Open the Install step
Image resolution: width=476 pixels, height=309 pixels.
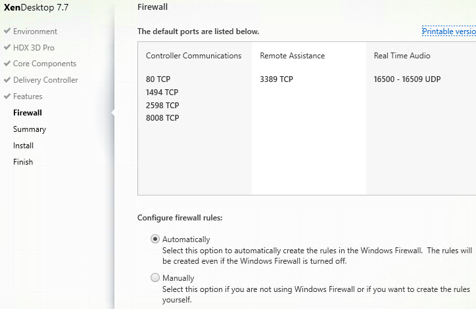(x=23, y=146)
